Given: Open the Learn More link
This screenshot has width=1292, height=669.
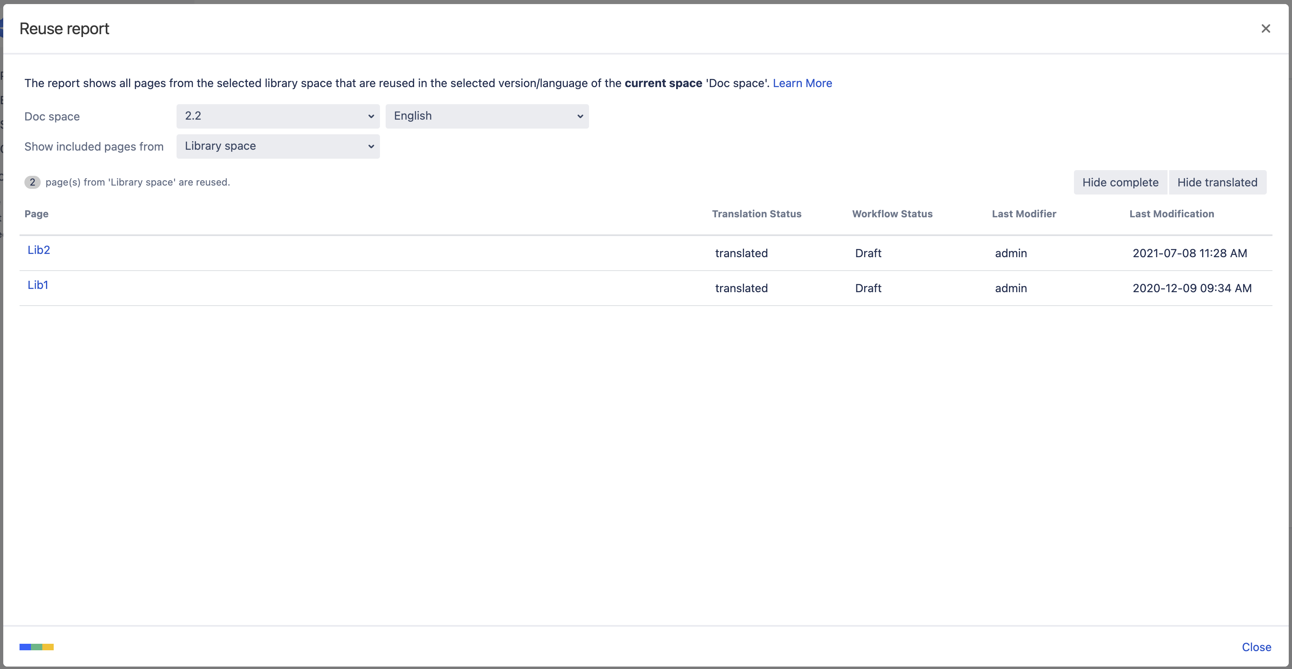Looking at the screenshot, I should tap(802, 83).
